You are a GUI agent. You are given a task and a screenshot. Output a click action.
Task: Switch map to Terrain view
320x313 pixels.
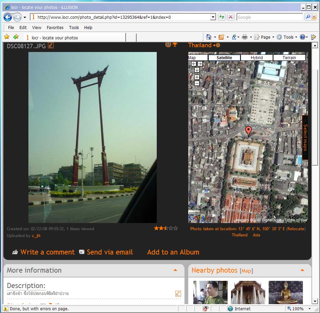(x=289, y=58)
